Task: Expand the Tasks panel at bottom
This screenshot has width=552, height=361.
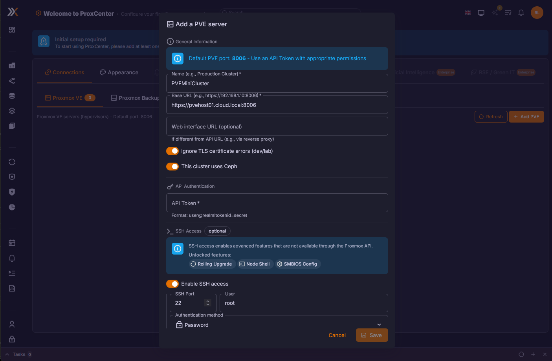Action: tap(7, 354)
